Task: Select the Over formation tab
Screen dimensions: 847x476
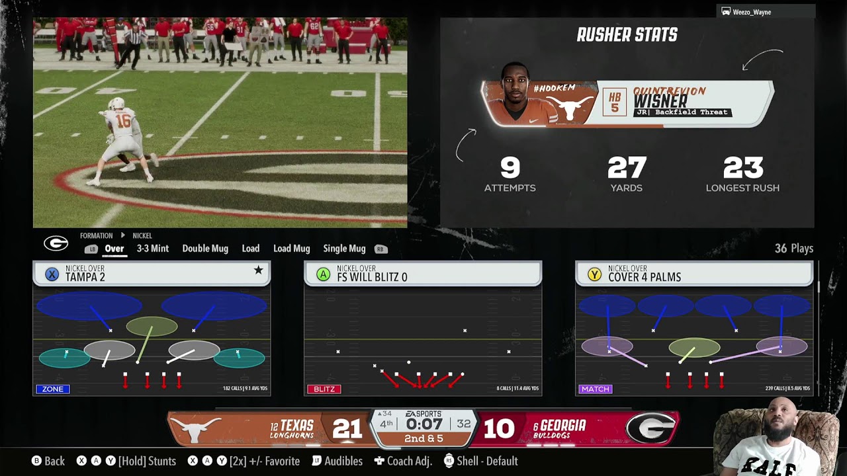Action: click(x=114, y=249)
